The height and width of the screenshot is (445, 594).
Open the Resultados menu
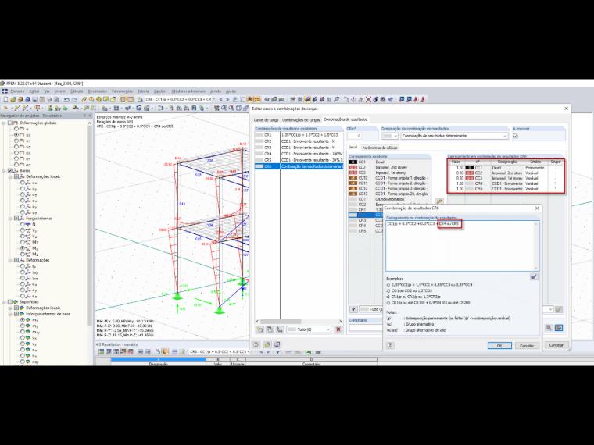(98, 91)
